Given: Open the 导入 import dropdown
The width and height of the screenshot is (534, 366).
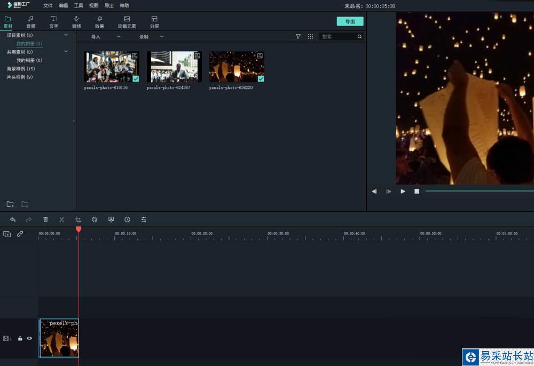Looking at the screenshot, I should (106, 37).
